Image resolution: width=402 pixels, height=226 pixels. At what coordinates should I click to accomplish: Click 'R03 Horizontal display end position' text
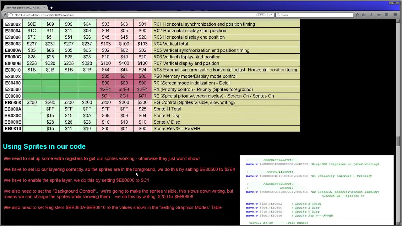(189, 37)
